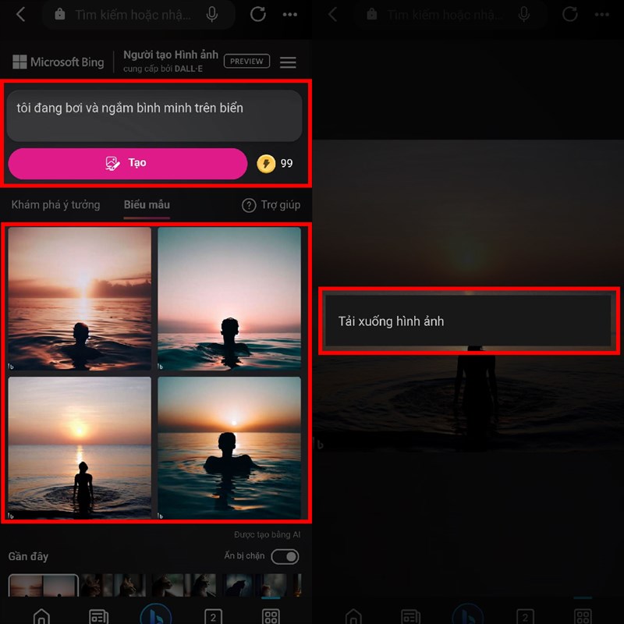
Task: Toggle the "Ẩn bị chặn" switch
Action: point(285,556)
